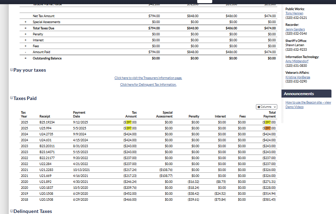Click the Total Payment column header

pos(270,114)
